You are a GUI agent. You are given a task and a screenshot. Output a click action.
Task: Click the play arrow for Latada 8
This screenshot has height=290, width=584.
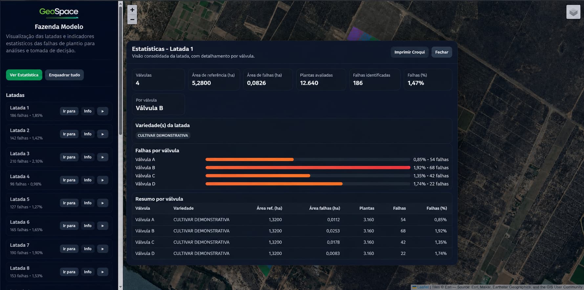(x=103, y=272)
